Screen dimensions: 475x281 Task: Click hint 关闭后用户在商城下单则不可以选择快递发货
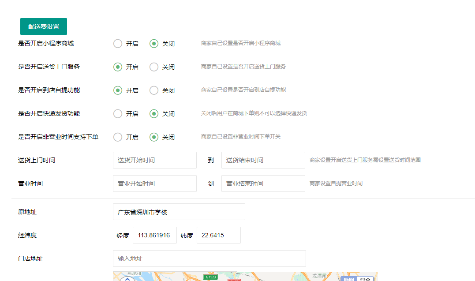click(254, 113)
